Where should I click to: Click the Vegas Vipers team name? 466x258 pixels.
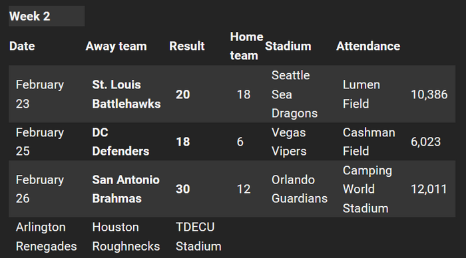(289, 142)
